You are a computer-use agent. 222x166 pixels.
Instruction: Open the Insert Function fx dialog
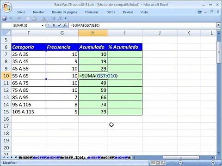(65, 25)
